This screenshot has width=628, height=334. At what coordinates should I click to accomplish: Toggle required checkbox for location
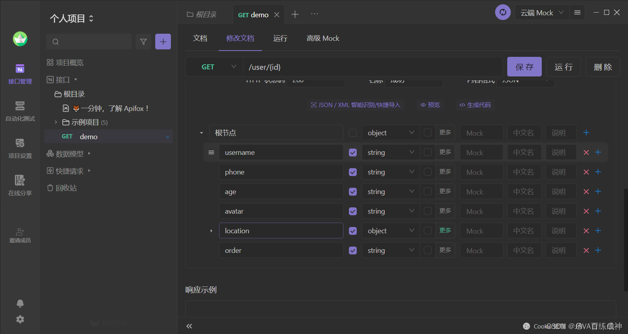click(353, 231)
